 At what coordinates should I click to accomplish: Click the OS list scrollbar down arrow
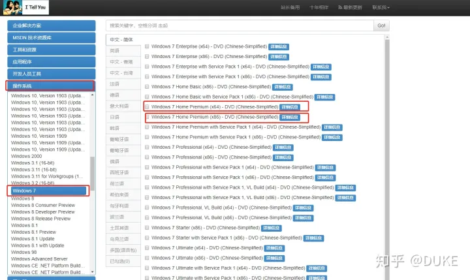click(92, 272)
